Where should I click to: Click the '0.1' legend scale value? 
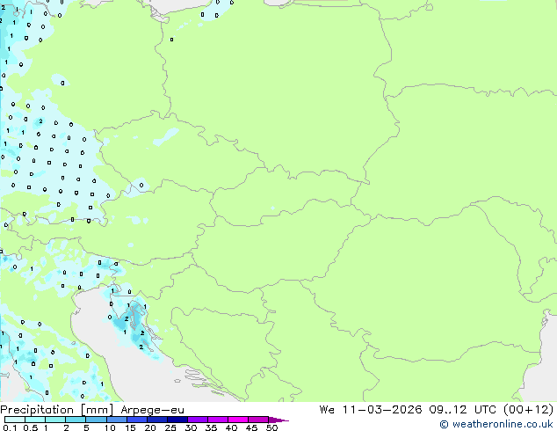point(10,427)
